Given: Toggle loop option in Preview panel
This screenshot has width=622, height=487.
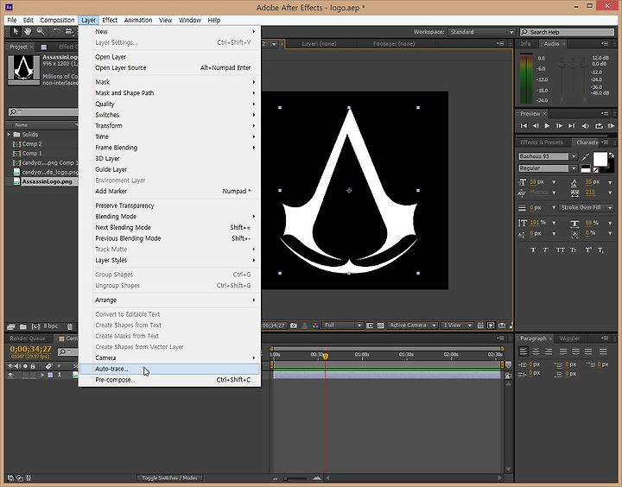Looking at the screenshot, I should point(599,126).
